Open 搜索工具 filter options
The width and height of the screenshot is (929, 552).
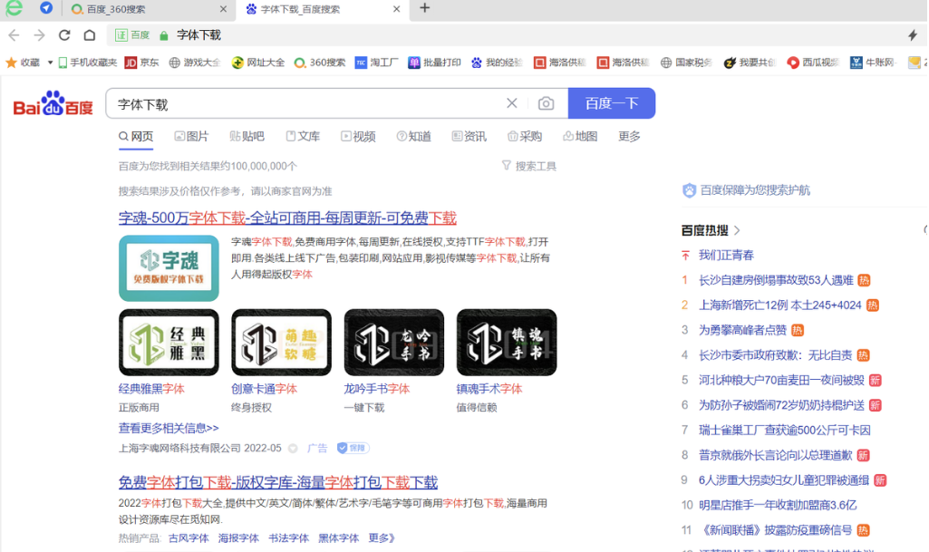click(529, 167)
